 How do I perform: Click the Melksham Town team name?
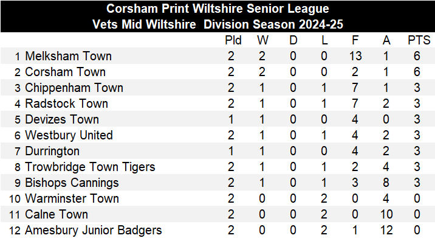pos(68,56)
